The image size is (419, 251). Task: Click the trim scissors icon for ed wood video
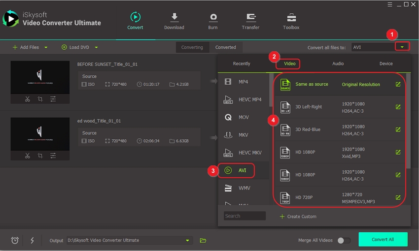coord(27,156)
